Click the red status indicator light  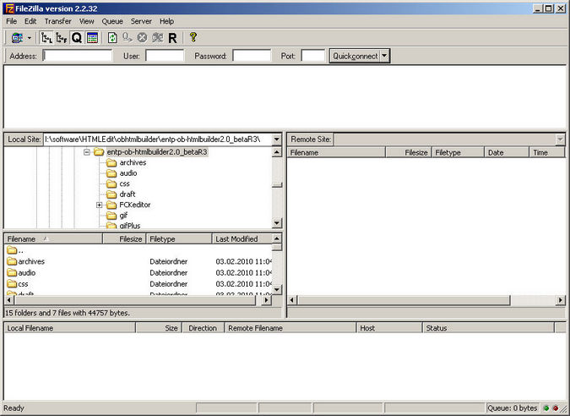556,408
